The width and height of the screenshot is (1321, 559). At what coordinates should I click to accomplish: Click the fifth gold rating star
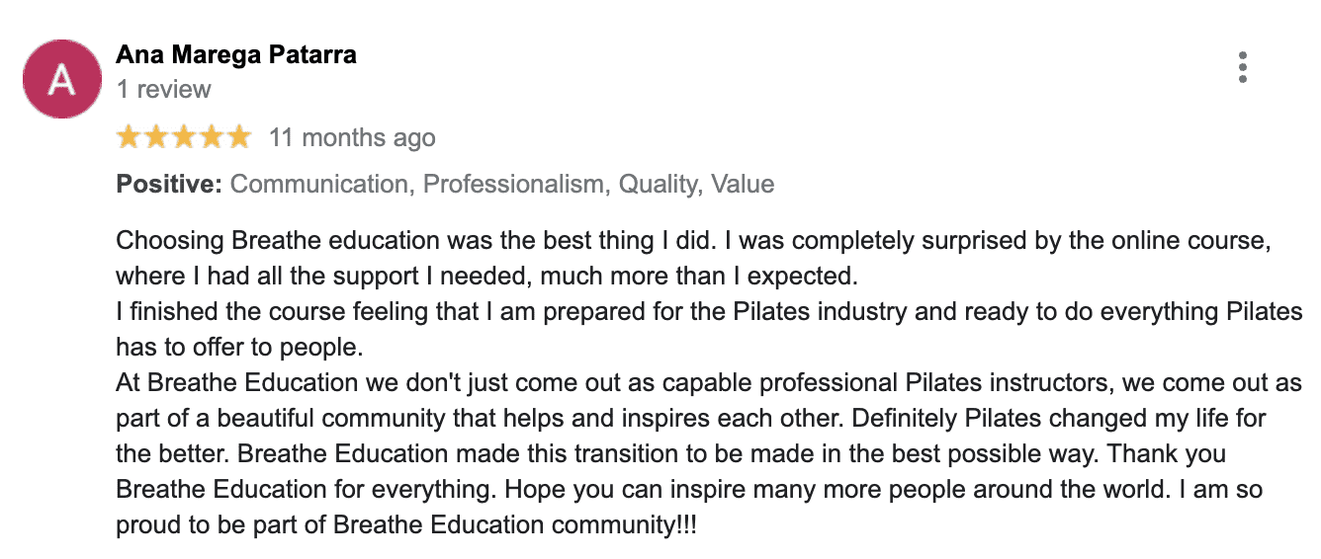point(239,137)
